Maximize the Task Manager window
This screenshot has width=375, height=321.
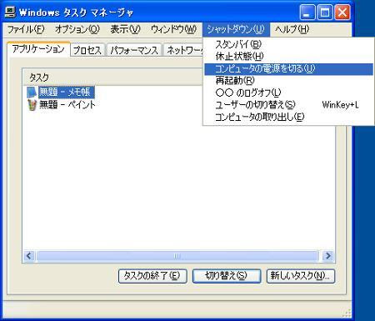pos(325,13)
